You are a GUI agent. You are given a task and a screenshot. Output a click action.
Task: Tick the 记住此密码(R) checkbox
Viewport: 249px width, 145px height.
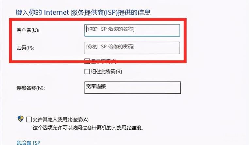(x=87, y=72)
